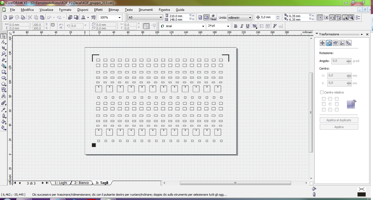The height and width of the screenshot is (200, 373).
Task: Enable the Centro relativo checkbox
Action: pyautogui.click(x=322, y=92)
